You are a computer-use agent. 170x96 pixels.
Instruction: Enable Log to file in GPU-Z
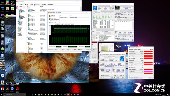(x=129, y=76)
